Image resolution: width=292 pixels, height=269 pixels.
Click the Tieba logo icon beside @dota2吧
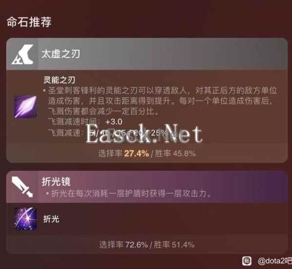click(247, 261)
